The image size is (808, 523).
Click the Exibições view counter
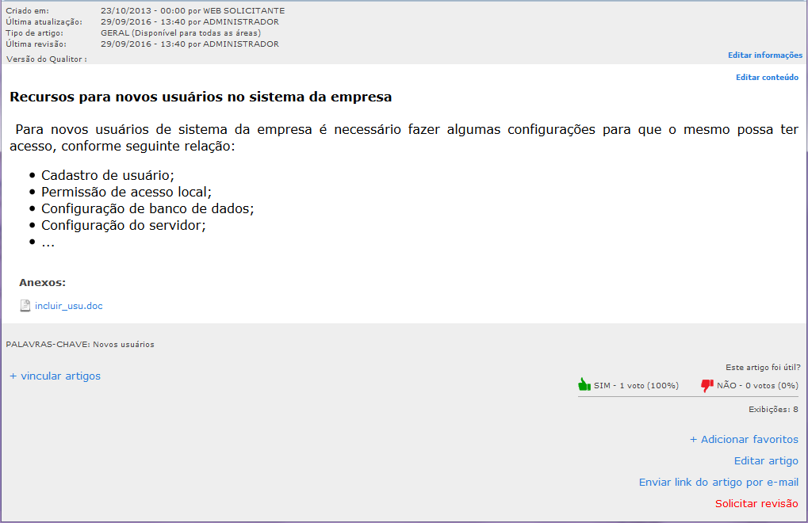point(773,410)
